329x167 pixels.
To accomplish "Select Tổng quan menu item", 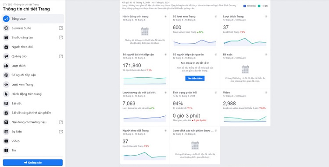I will 33,19.
